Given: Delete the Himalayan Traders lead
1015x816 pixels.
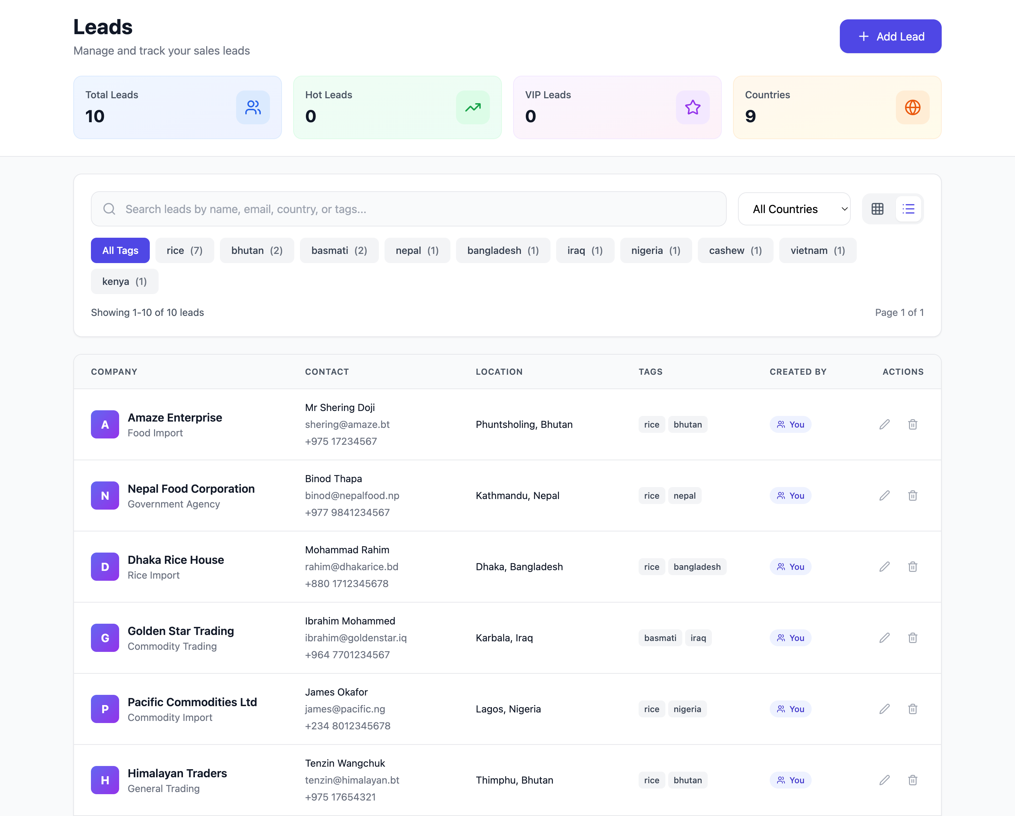Looking at the screenshot, I should (913, 780).
